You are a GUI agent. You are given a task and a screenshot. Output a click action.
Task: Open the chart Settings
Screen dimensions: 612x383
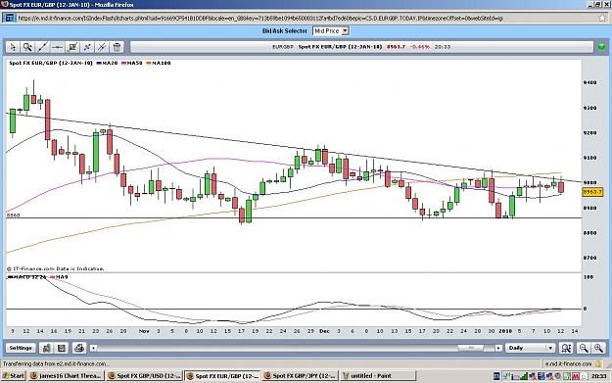(x=21, y=348)
